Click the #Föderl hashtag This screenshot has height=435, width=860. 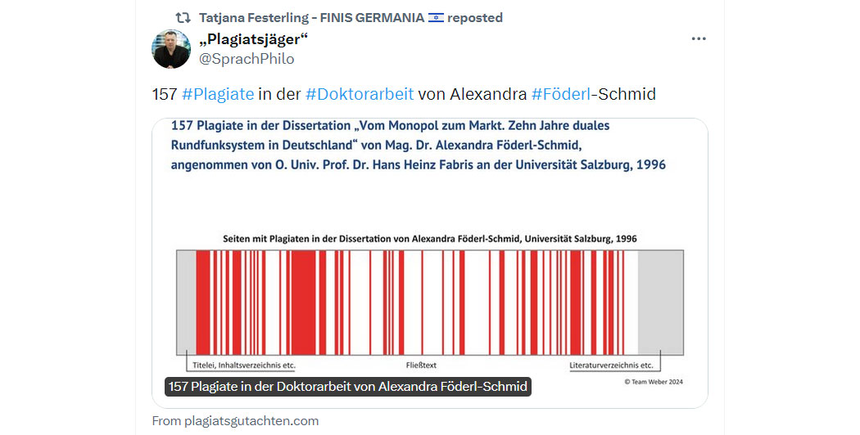tap(561, 94)
